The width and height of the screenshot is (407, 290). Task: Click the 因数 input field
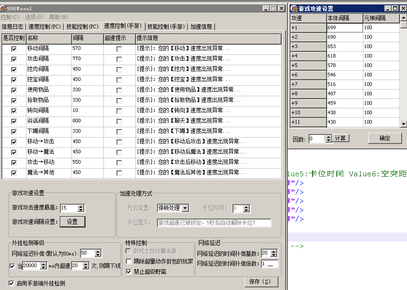click(x=317, y=139)
